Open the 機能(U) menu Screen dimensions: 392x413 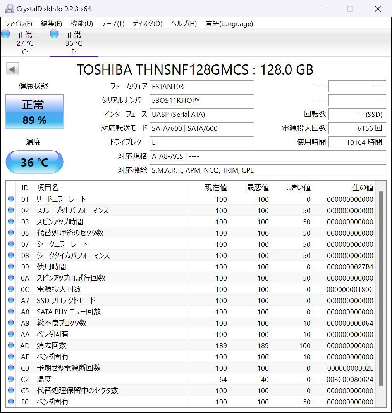82,24
